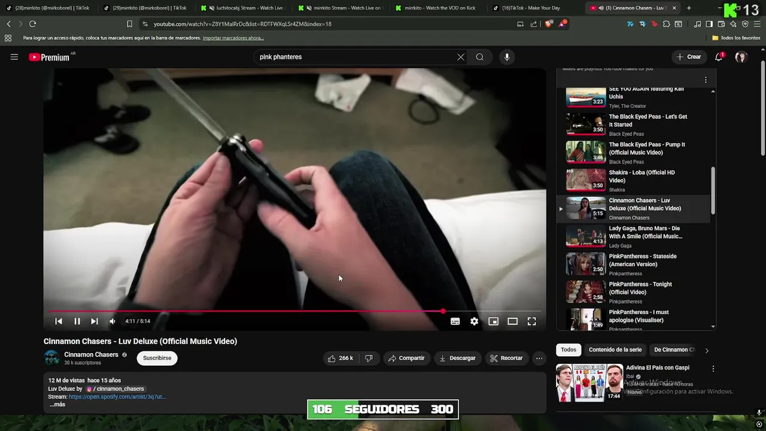
Task: Expand description with ...más
Action: tap(57, 405)
